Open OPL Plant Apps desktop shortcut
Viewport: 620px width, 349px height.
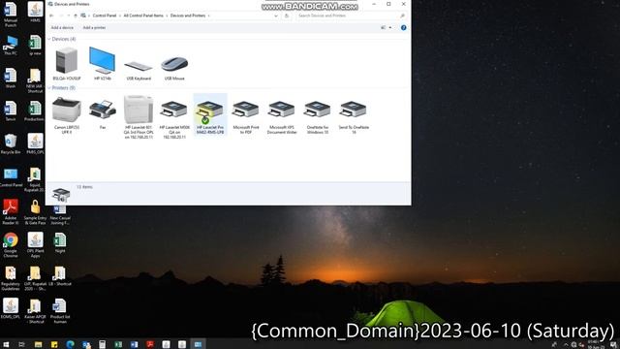pos(35,245)
